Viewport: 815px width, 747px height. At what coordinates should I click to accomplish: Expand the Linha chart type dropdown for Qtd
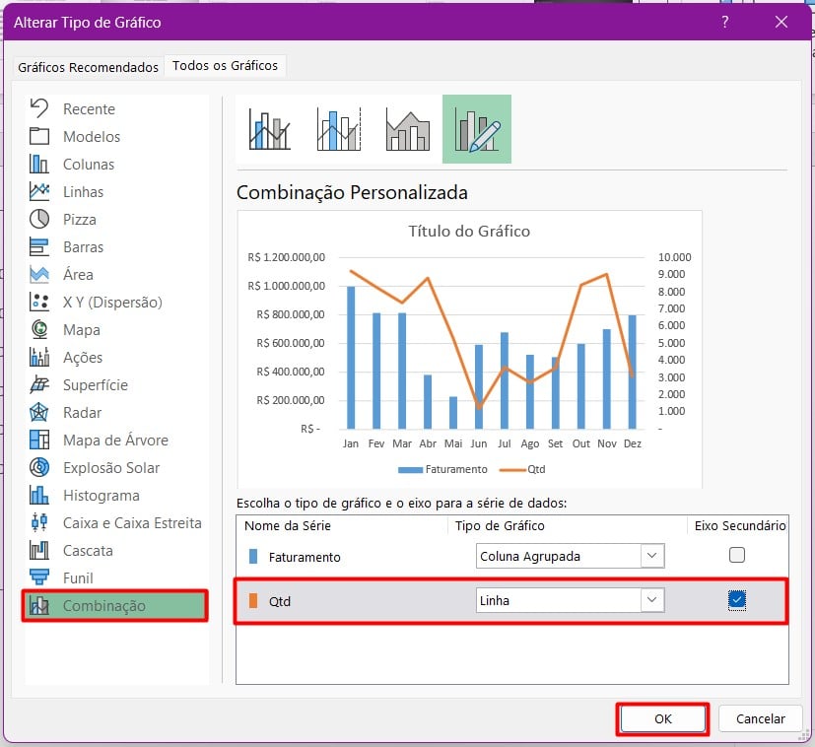[652, 600]
